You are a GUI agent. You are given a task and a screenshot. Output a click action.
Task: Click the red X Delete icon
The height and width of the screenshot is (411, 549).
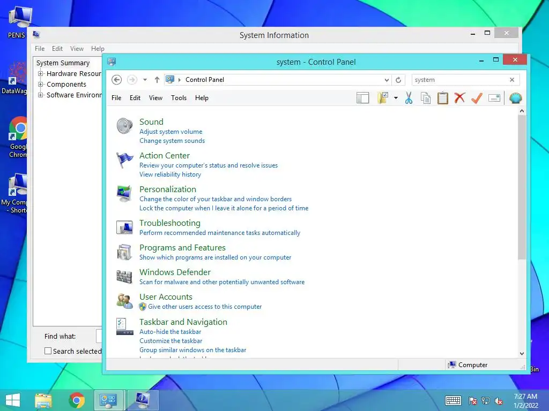click(459, 98)
